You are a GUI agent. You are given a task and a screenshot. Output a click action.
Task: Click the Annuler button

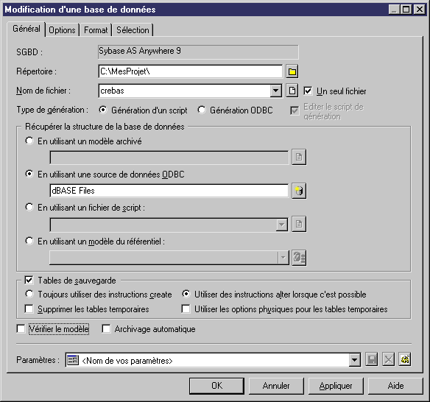point(276,386)
